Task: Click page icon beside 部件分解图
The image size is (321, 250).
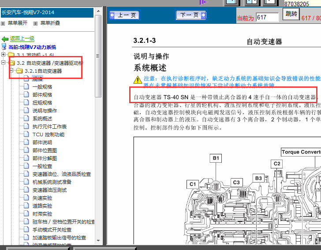Action: pyautogui.click(x=26, y=158)
